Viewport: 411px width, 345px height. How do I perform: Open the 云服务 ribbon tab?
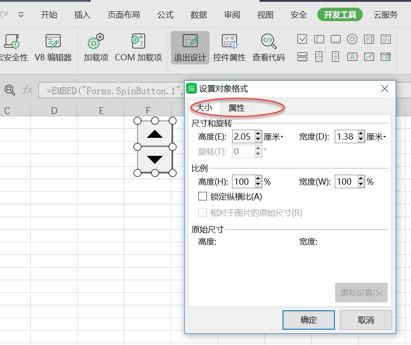point(386,15)
